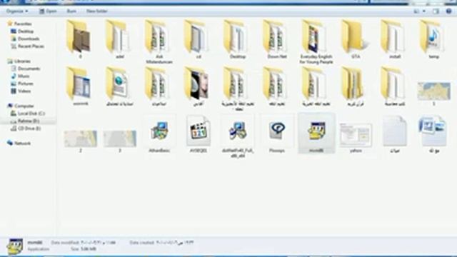
Task: Click the New folder button
Action: (97, 11)
